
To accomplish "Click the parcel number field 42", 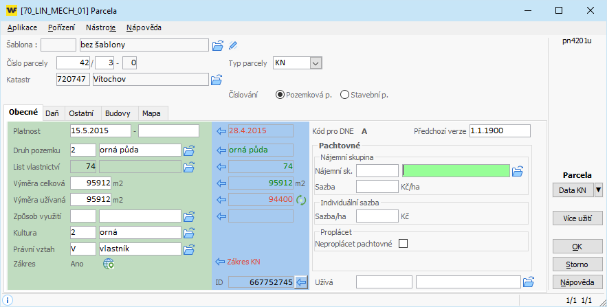I will tap(73, 62).
